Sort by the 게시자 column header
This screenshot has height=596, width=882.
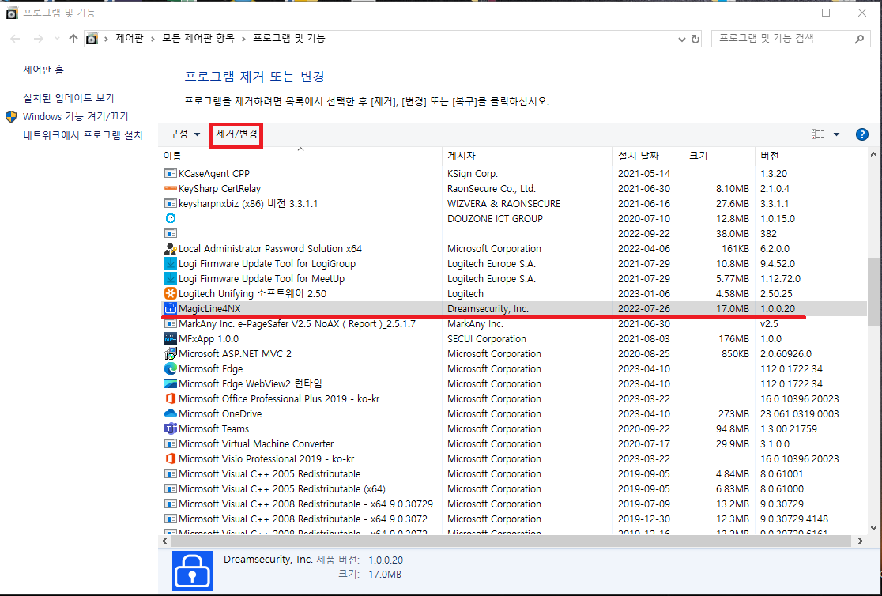coord(528,156)
